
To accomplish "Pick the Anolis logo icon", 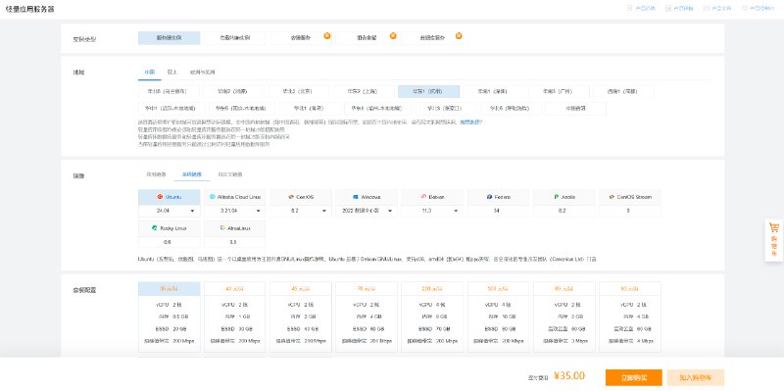I will (556, 197).
